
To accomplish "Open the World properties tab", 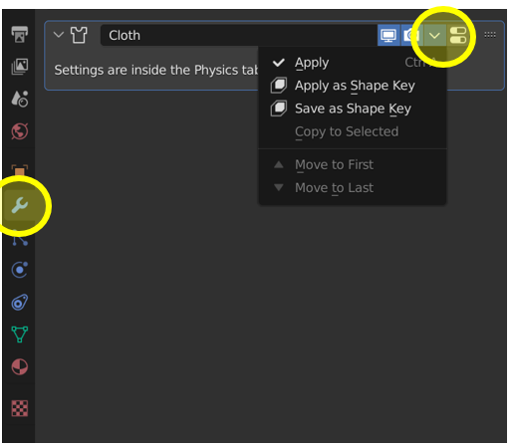I will [20, 131].
